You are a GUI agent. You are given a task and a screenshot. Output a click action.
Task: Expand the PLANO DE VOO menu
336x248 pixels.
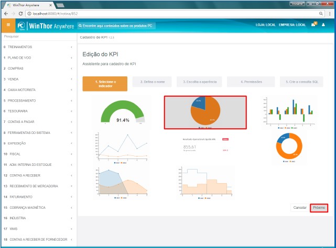click(x=39, y=58)
